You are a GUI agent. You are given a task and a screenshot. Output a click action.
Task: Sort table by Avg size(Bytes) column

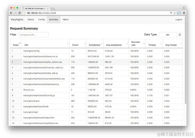tap(116, 44)
